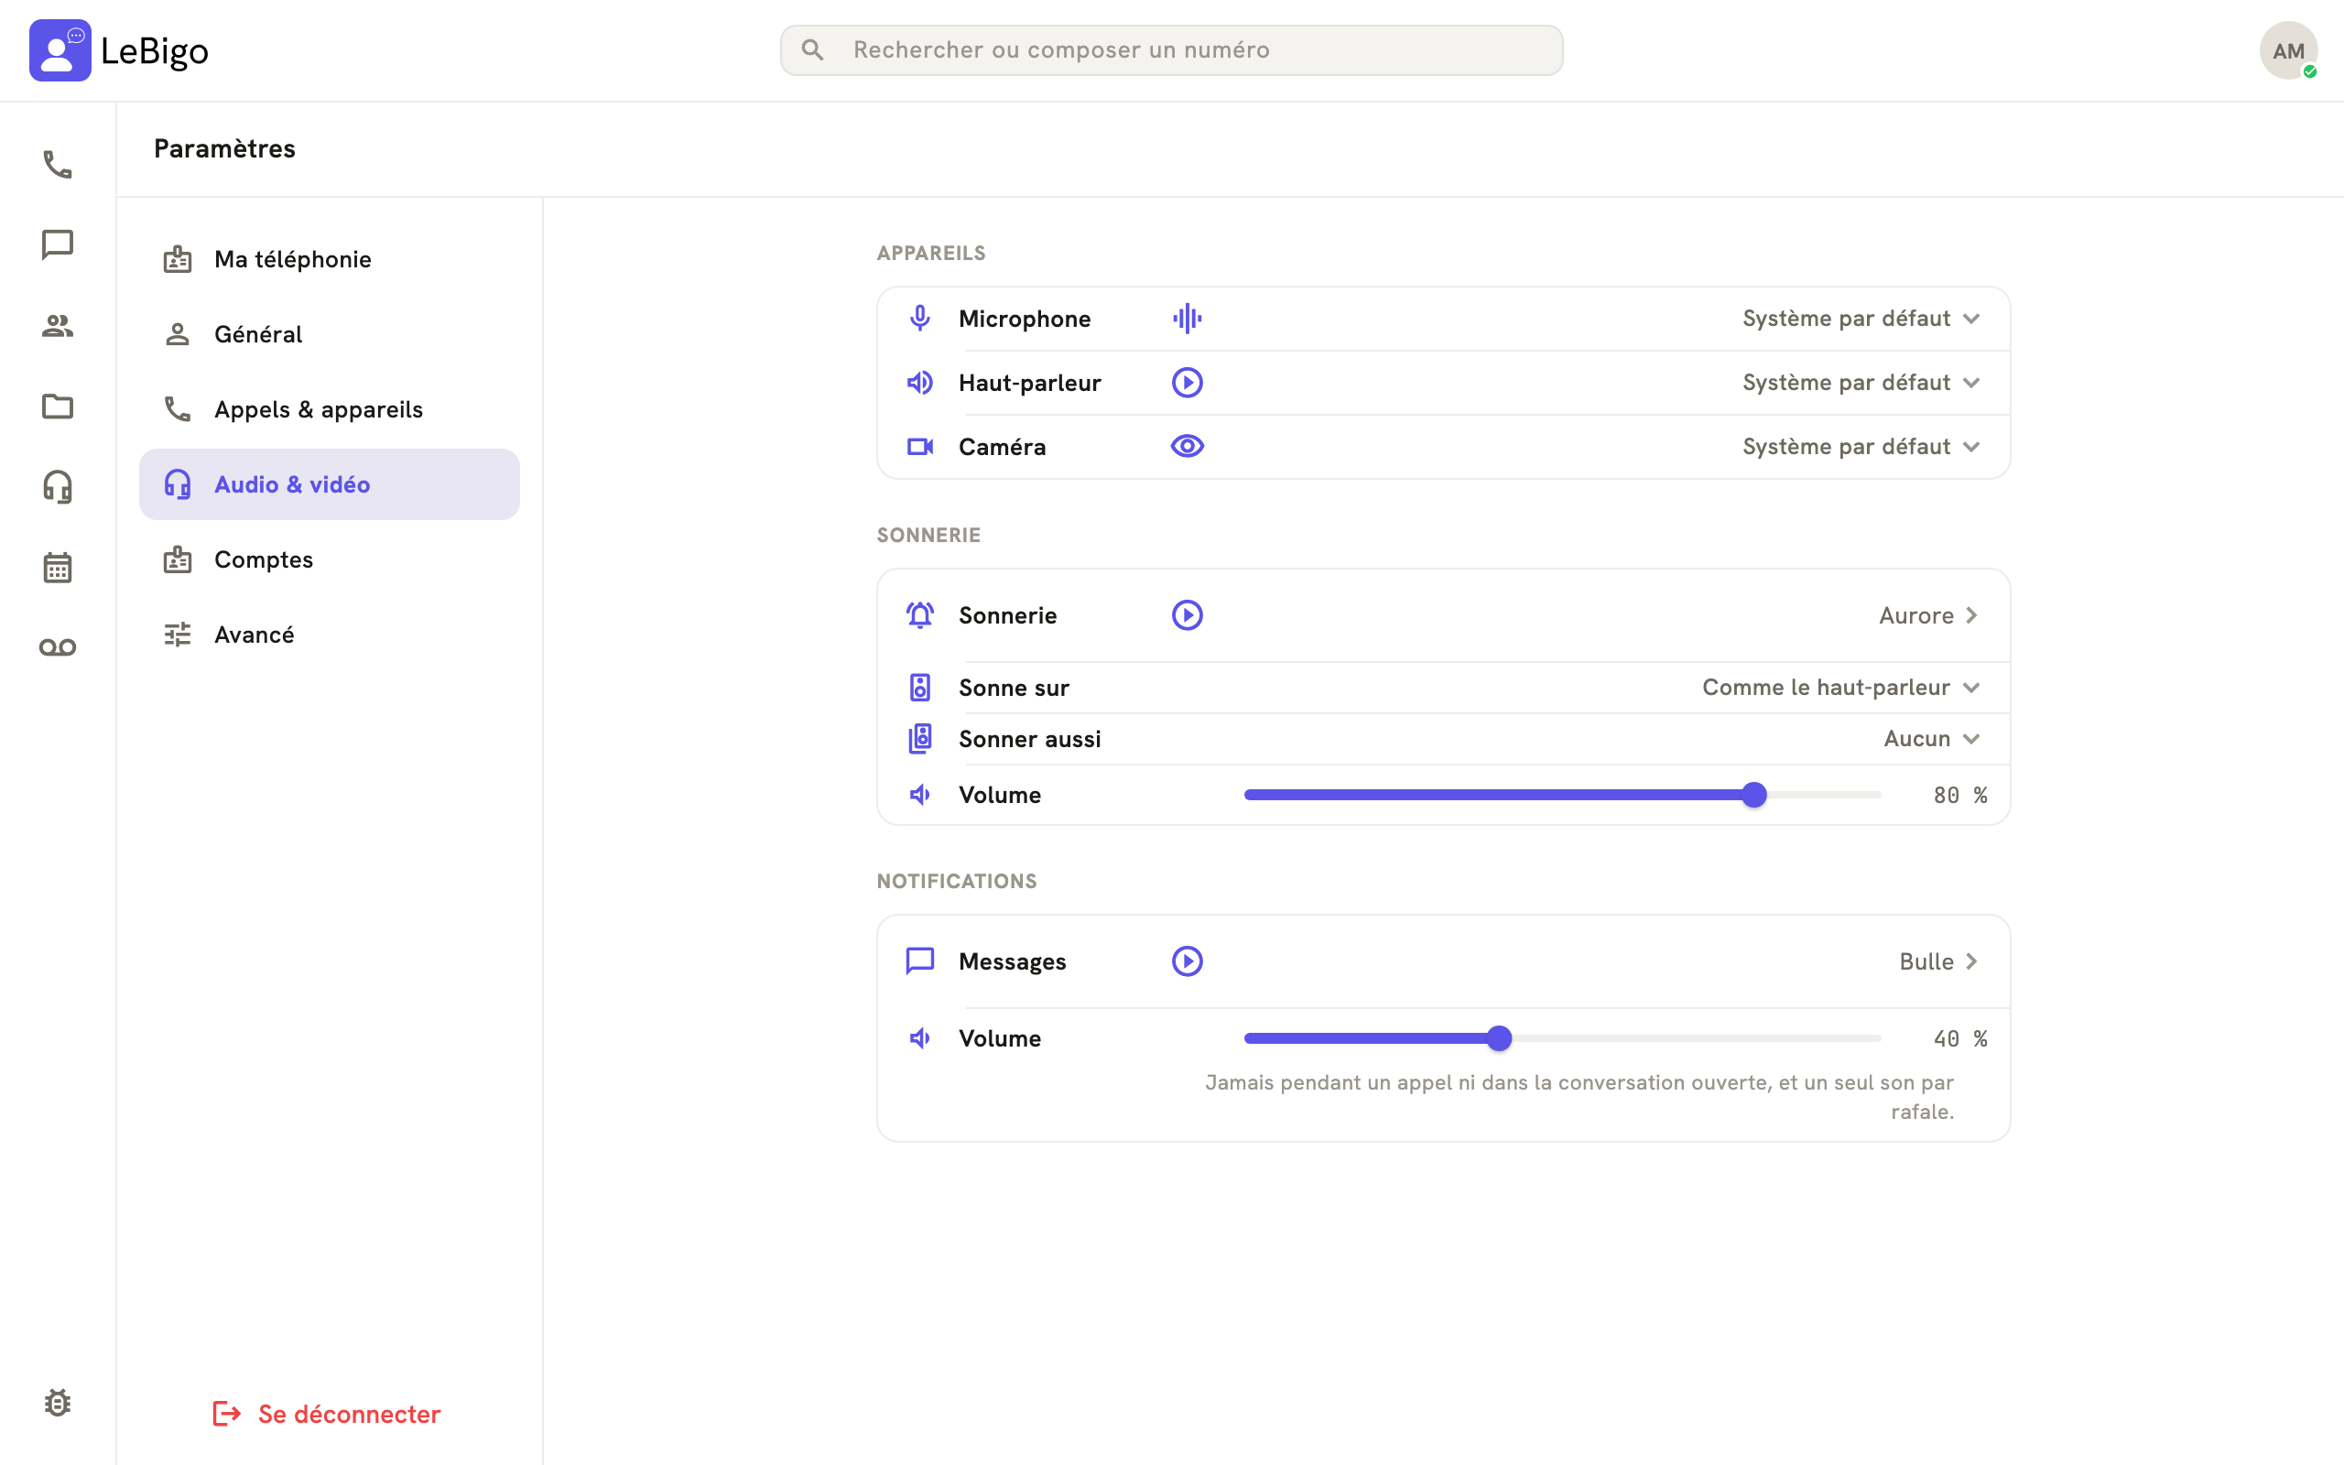Click Se déconnecter to log out
The height and width of the screenshot is (1465, 2344).
tap(326, 1414)
